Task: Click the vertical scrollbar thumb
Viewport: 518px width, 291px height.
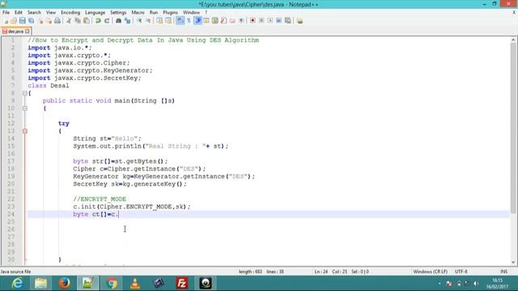Action: coord(513,128)
